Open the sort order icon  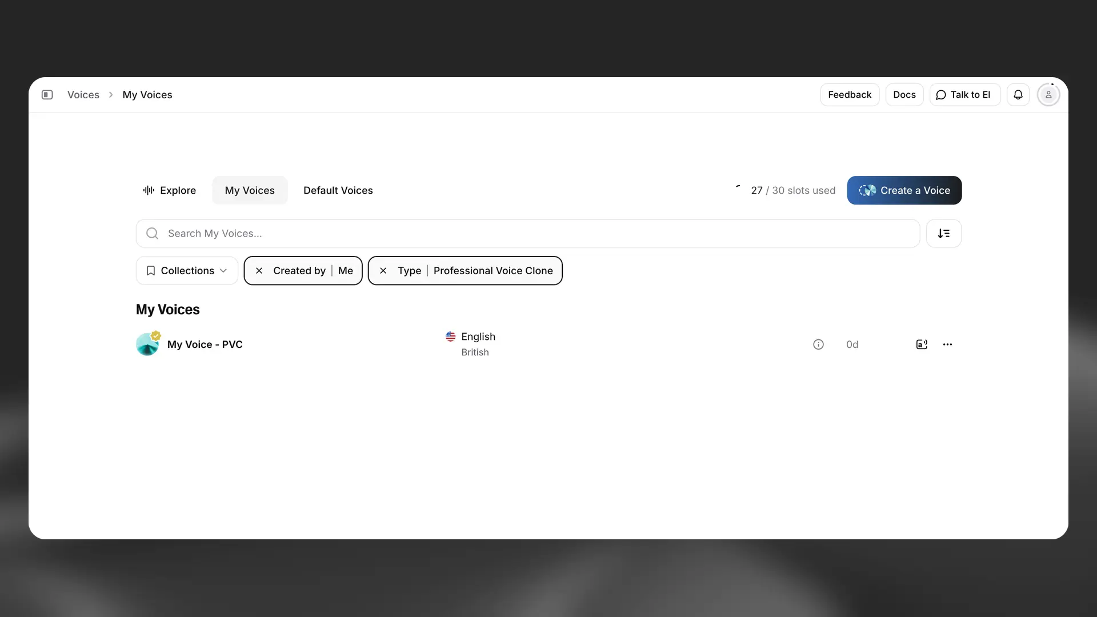(944, 233)
